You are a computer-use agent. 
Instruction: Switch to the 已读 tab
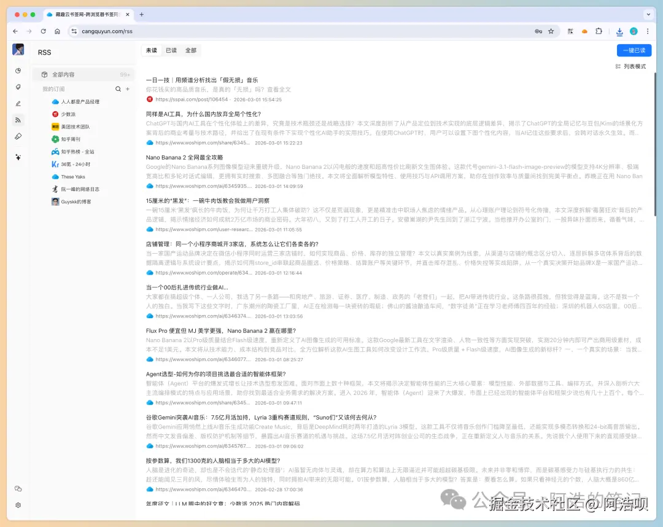click(x=171, y=50)
